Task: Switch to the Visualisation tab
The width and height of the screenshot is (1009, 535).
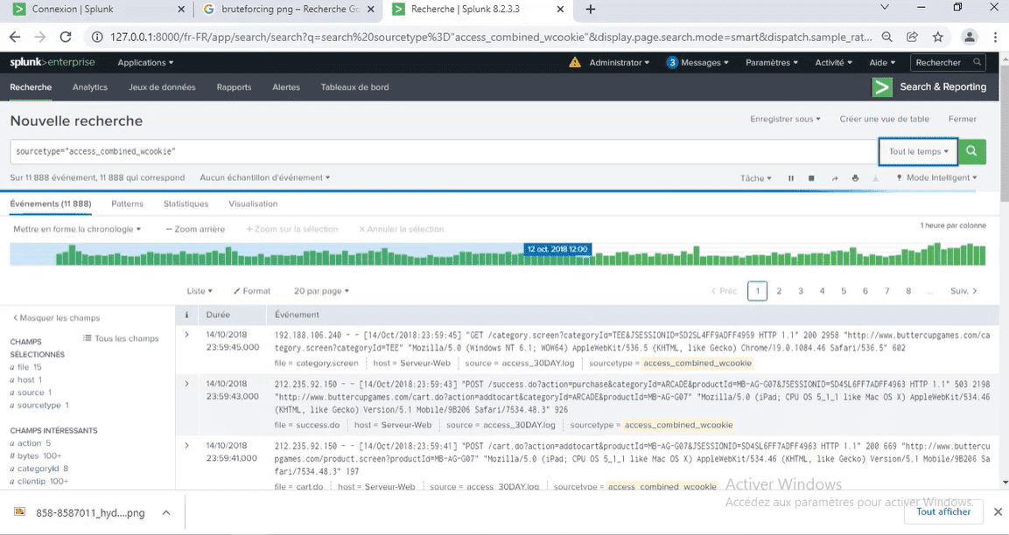Action: 253,203
